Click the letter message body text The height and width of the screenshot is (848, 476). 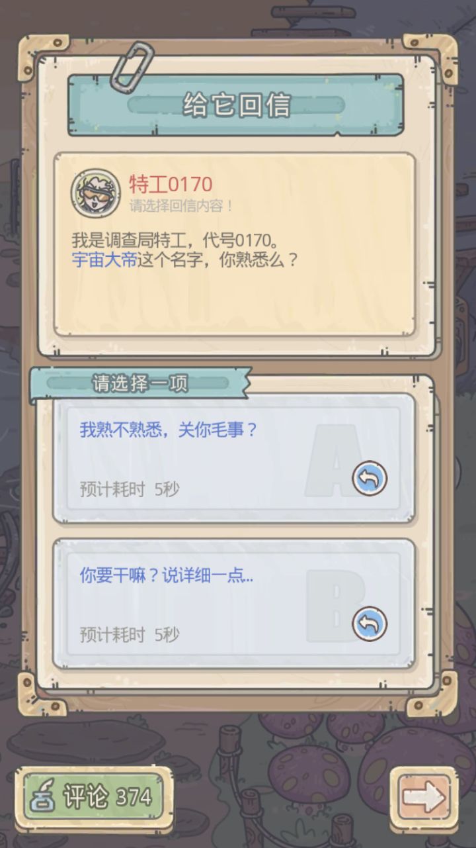tap(186, 249)
